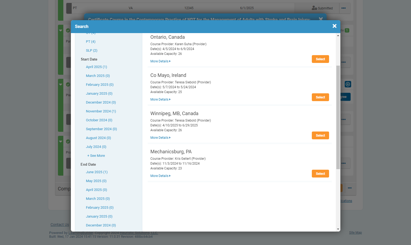411x245 pixels.
Task: Select the Mechanicsburg, PA course
Action: click(320, 174)
